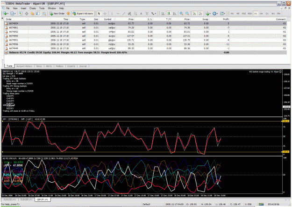The height and width of the screenshot is (207, 292).
Task: Switch timeframe to D1
Action: (x=267, y=14)
